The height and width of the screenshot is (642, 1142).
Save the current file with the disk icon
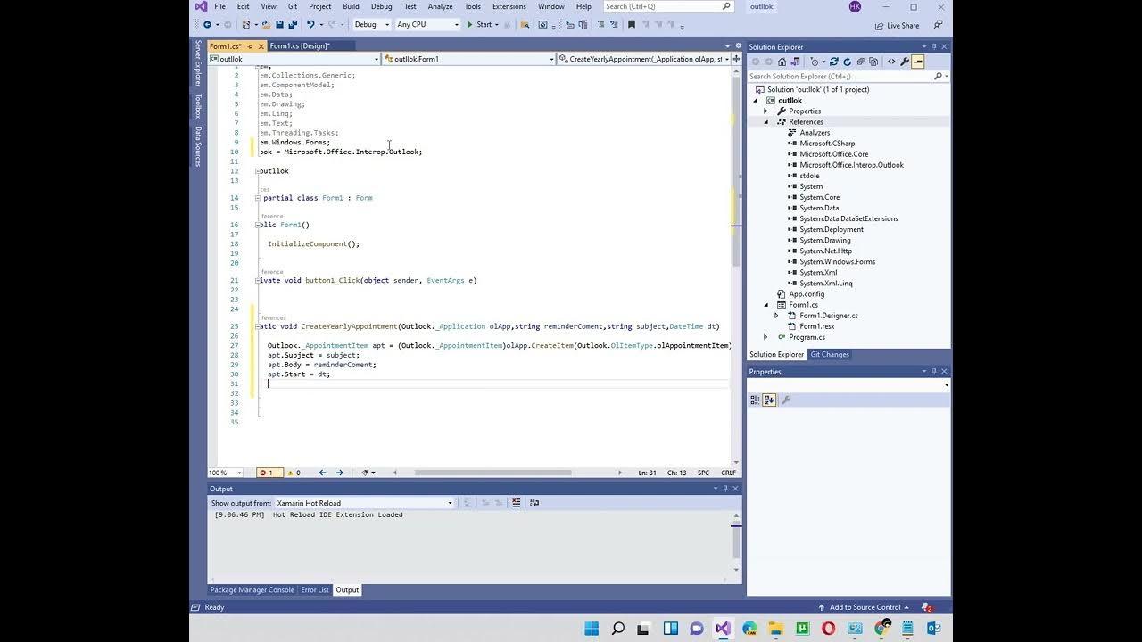tap(279, 25)
